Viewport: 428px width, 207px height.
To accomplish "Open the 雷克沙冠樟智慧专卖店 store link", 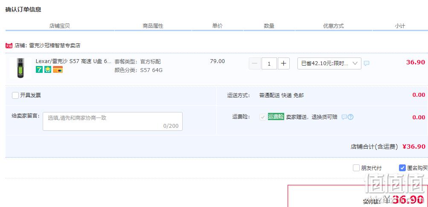I will tap(55, 46).
